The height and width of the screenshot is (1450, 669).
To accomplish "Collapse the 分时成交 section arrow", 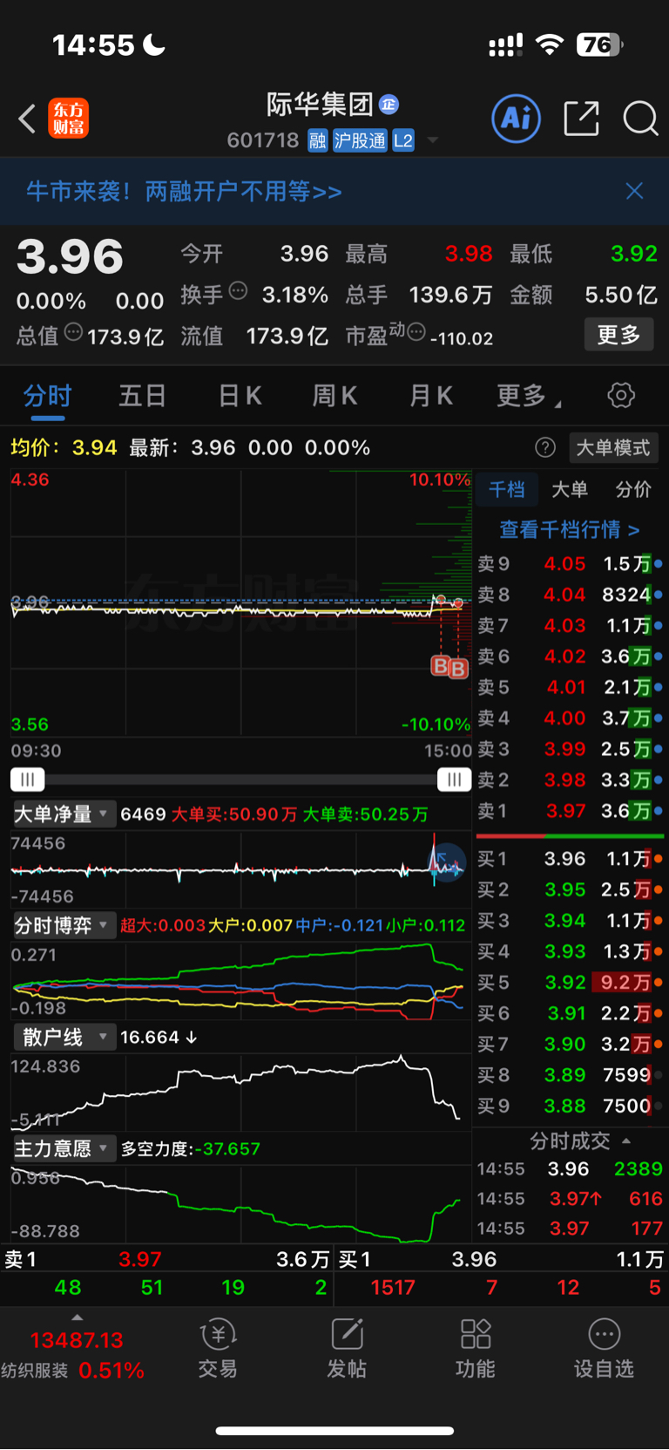I will coord(626,1140).
